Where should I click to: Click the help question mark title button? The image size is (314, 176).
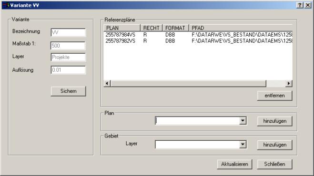pos(300,5)
